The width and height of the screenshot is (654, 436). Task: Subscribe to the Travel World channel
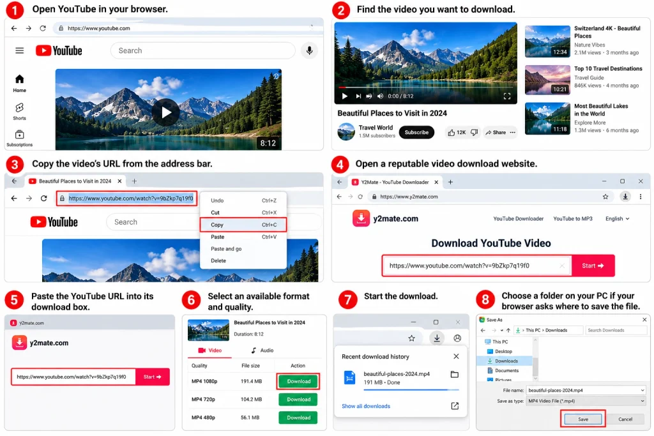(x=416, y=133)
